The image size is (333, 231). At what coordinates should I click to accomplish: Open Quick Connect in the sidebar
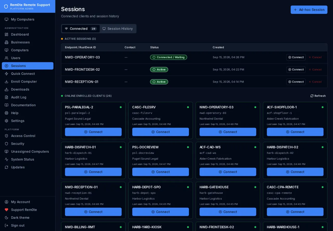(28, 74)
